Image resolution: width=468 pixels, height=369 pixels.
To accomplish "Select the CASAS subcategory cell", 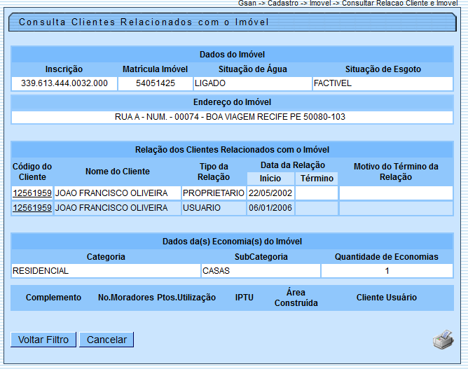I will coord(261,270).
